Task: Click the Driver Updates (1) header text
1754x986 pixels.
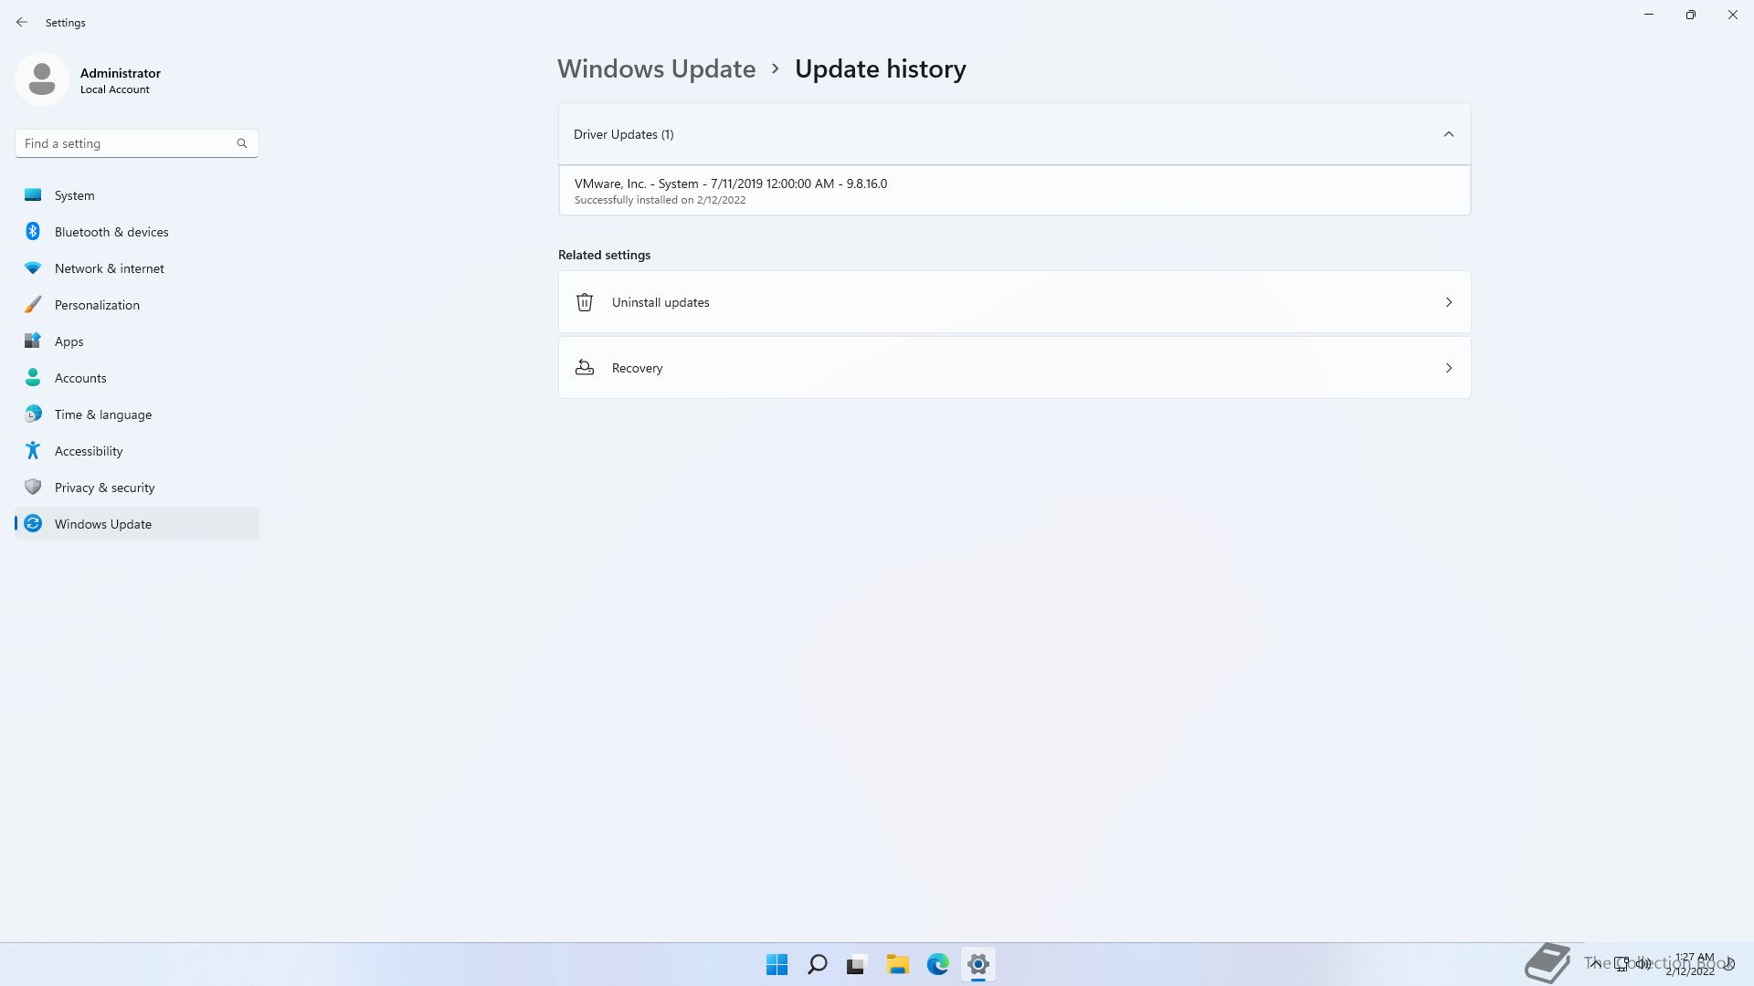Action: tap(624, 134)
